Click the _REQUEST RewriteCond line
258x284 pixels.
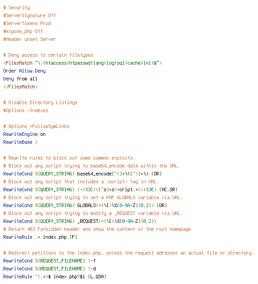coord(80,221)
